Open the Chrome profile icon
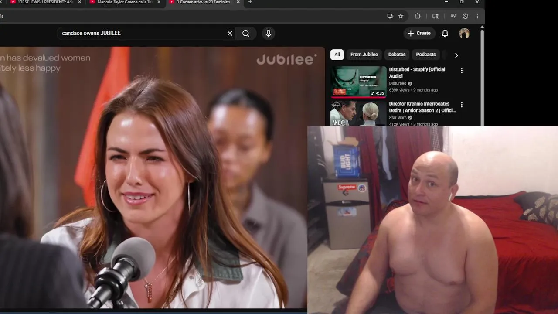 [466, 16]
